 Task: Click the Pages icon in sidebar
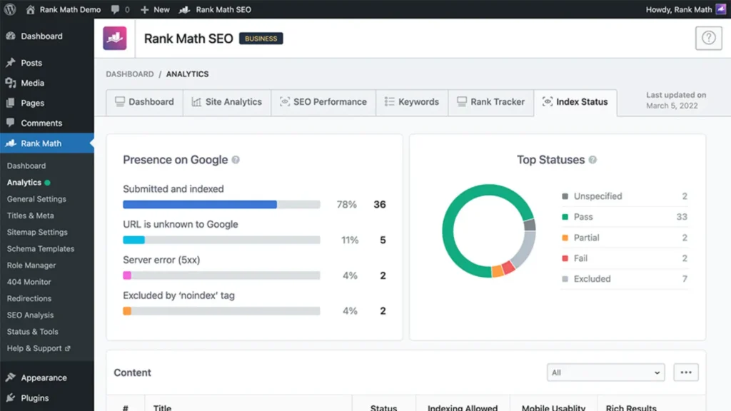11,103
